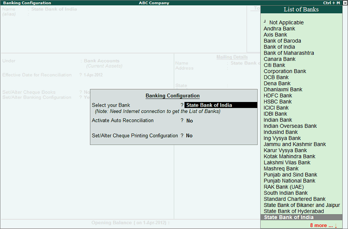Set Cheque Printing Configuration value No
348x229 pixels.
click(x=189, y=136)
